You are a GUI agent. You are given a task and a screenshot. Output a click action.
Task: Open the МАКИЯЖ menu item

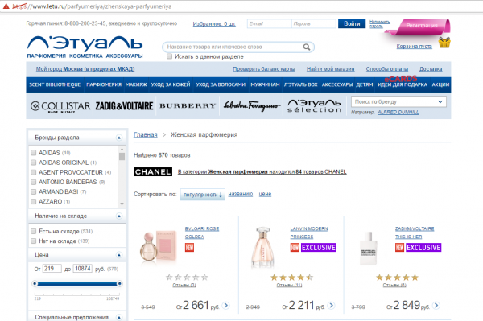(x=136, y=84)
